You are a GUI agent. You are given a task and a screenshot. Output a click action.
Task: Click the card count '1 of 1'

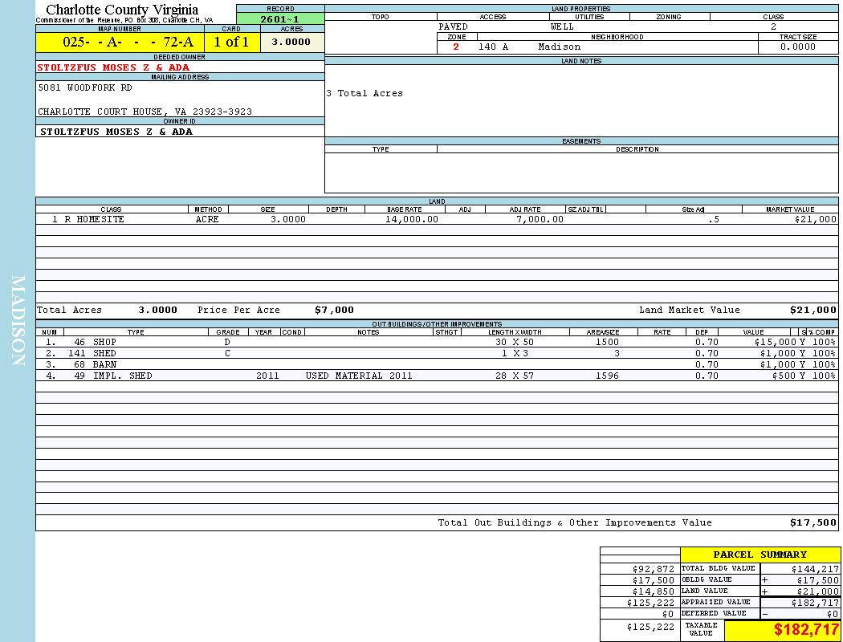pos(231,43)
